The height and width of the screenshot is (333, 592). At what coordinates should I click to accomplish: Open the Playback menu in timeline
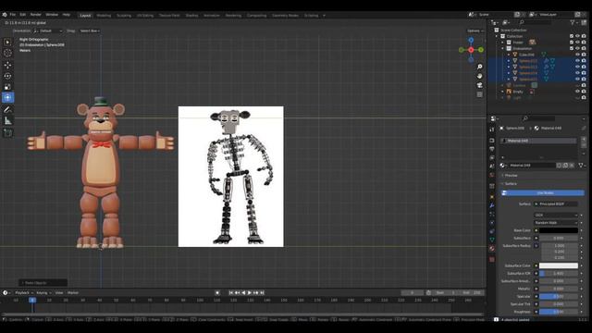23,293
